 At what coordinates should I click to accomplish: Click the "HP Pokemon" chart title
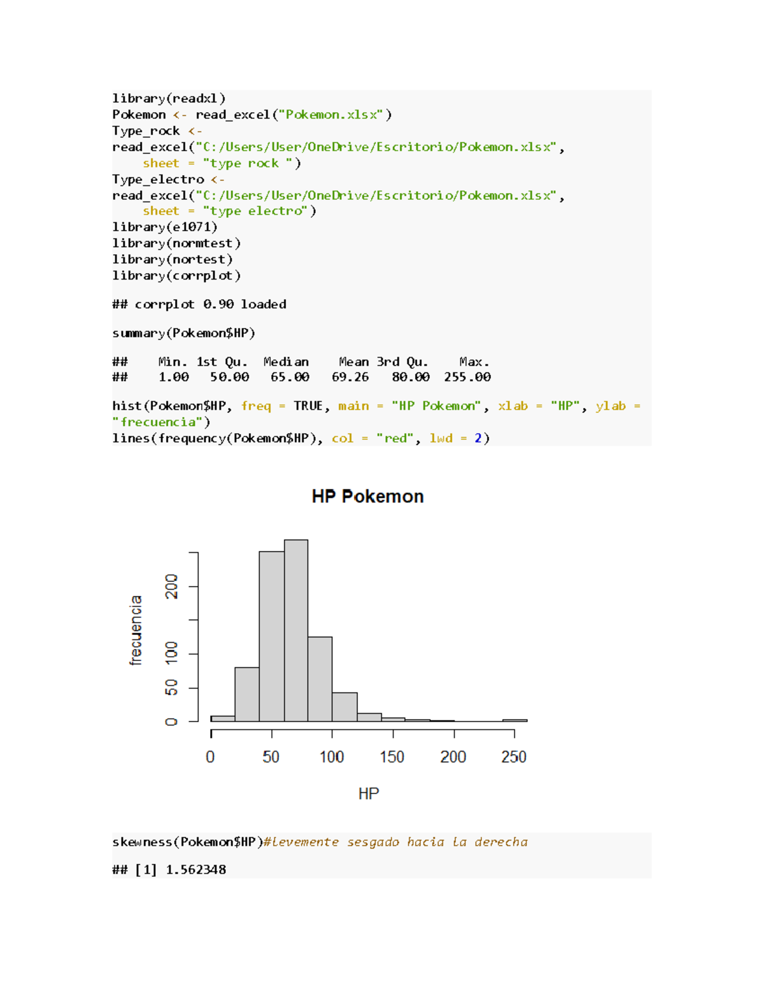367,496
